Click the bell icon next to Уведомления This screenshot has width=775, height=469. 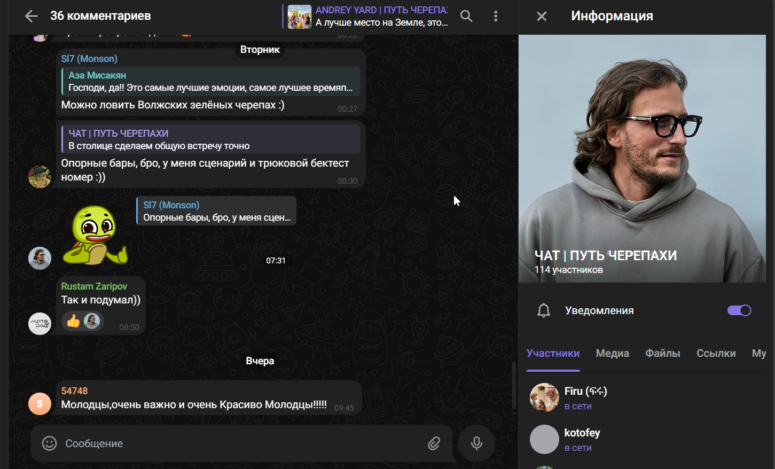[543, 310]
